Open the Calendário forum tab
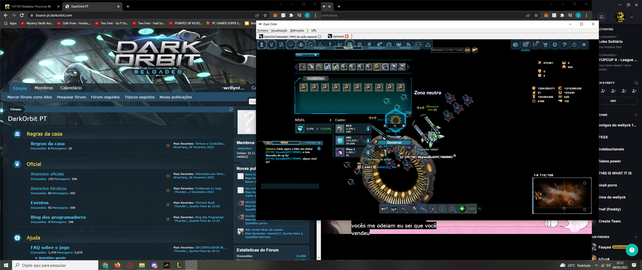The image size is (642, 270). [x=71, y=88]
